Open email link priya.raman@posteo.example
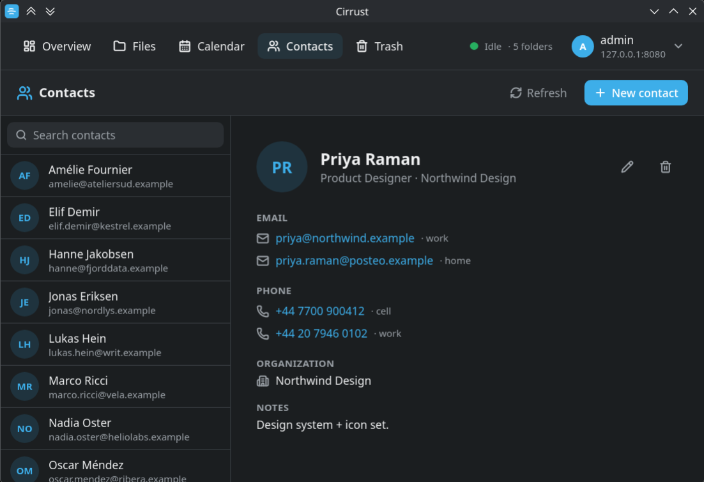The height and width of the screenshot is (482, 704). tap(355, 260)
